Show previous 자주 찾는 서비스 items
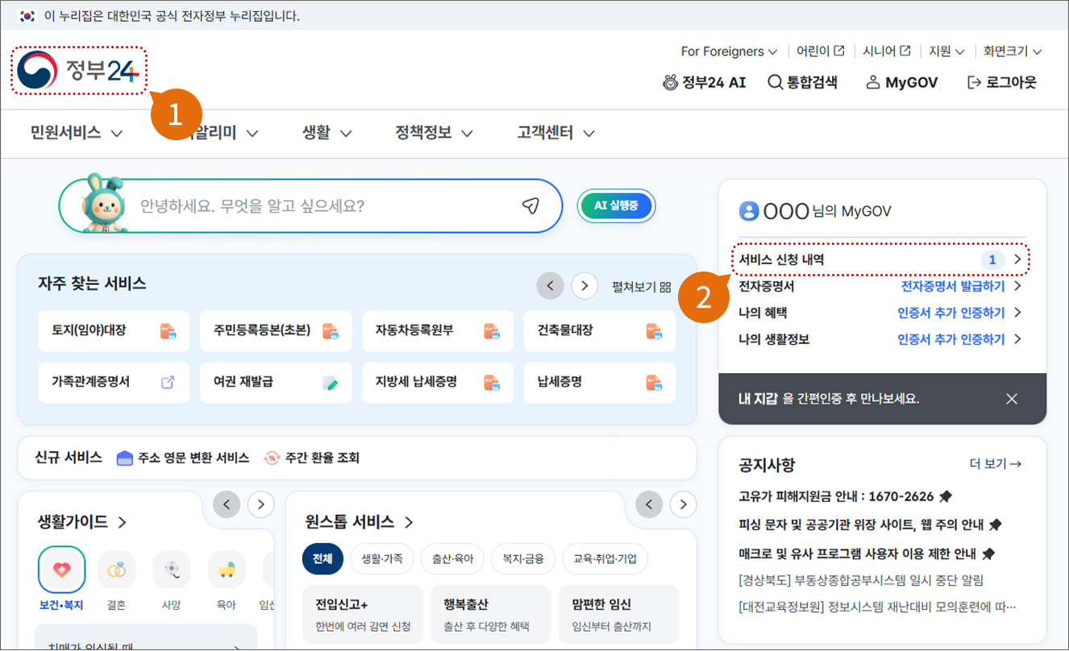Image resolution: width=1069 pixels, height=651 pixels. [x=551, y=285]
